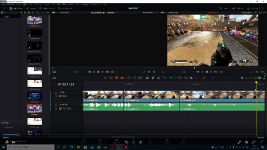Select the red Blade edit tool

click(122, 78)
